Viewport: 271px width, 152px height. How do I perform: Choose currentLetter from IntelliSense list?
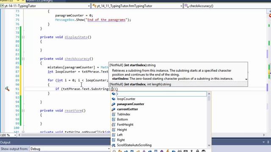pyautogui.click(x=127, y=109)
